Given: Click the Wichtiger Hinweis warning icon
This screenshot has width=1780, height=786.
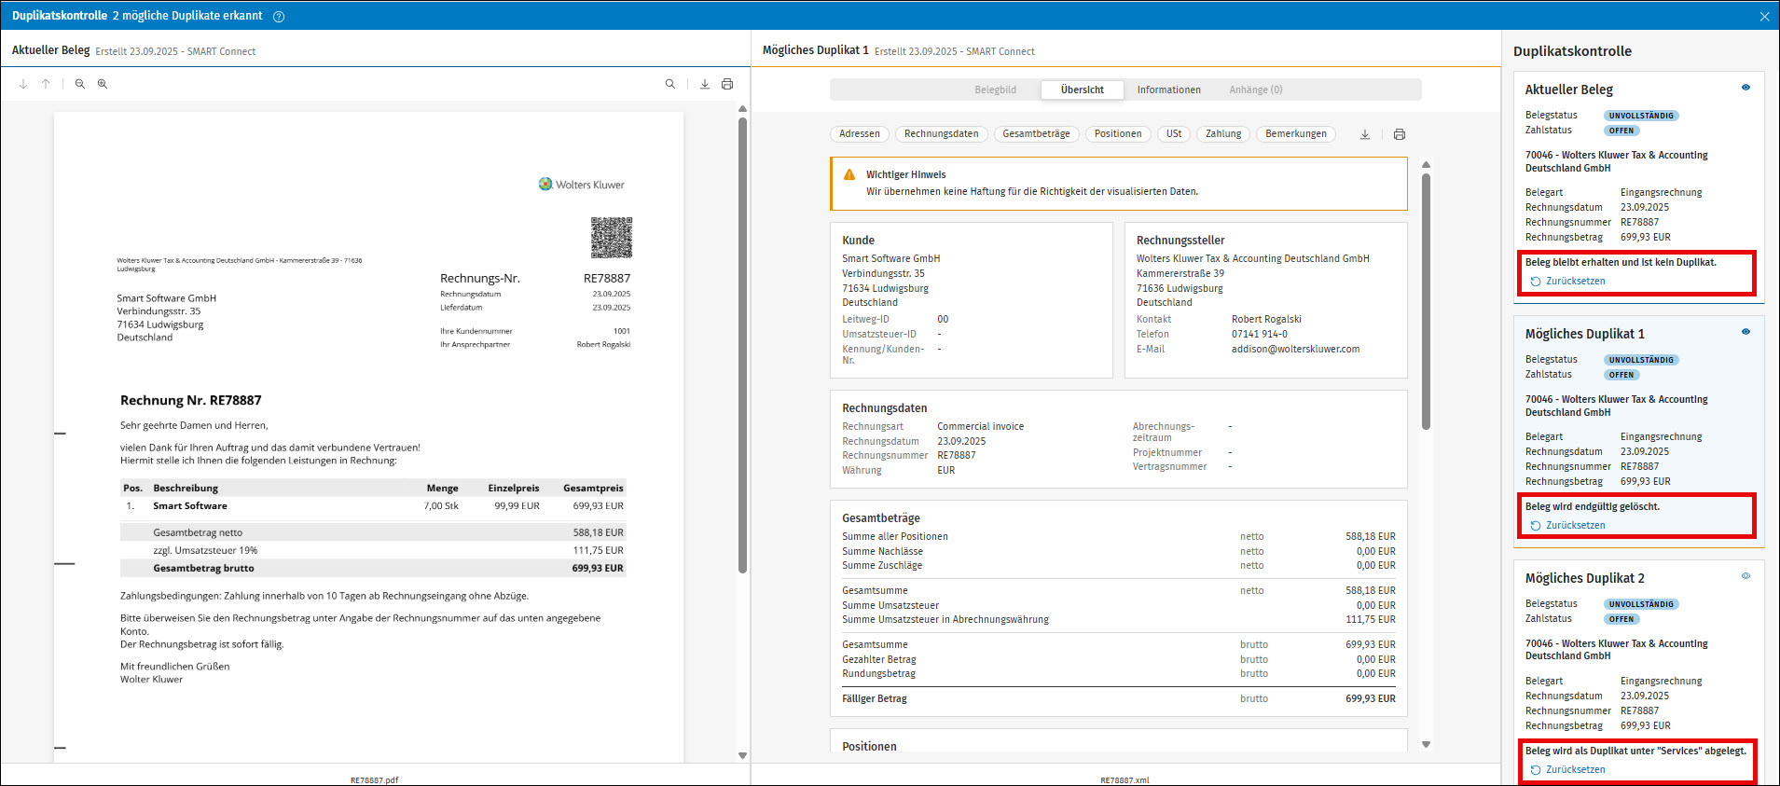Looking at the screenshot, I should (x=849, y=174).
